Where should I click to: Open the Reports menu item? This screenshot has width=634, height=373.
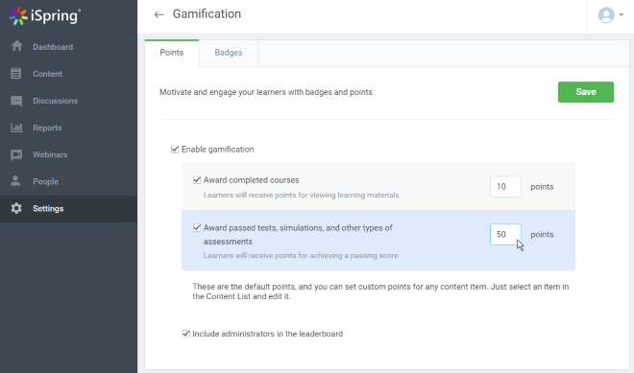pos(69,128)
